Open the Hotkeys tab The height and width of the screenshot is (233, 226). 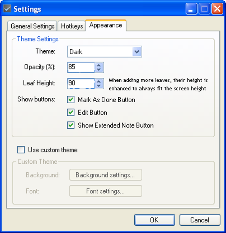[72, 26]
